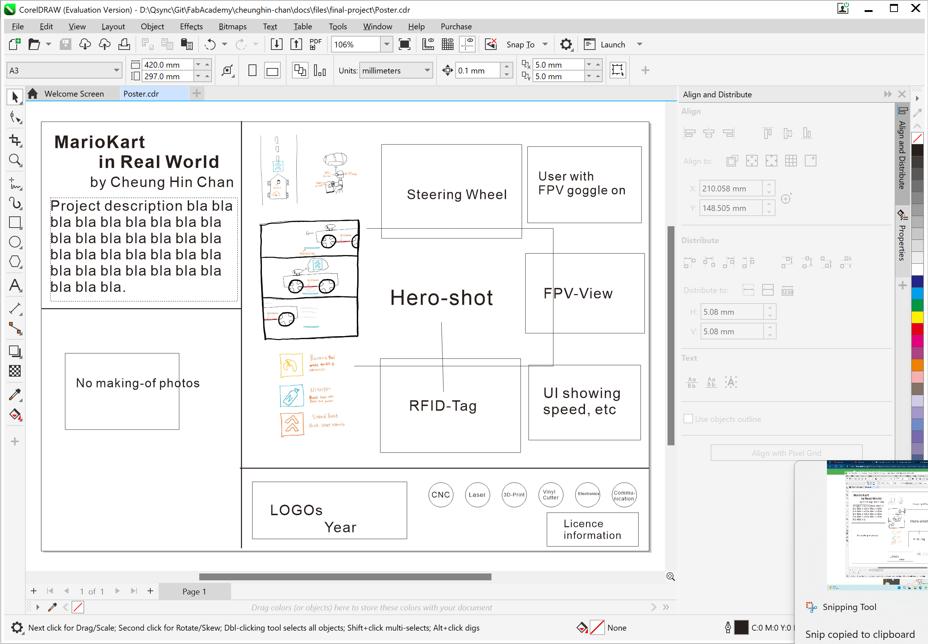Open the Object menu
This screenshot has width=928, height=644.
[152, 27]
